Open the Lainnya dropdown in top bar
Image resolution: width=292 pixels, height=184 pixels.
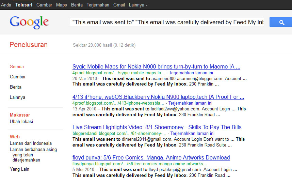coord(138,5)
